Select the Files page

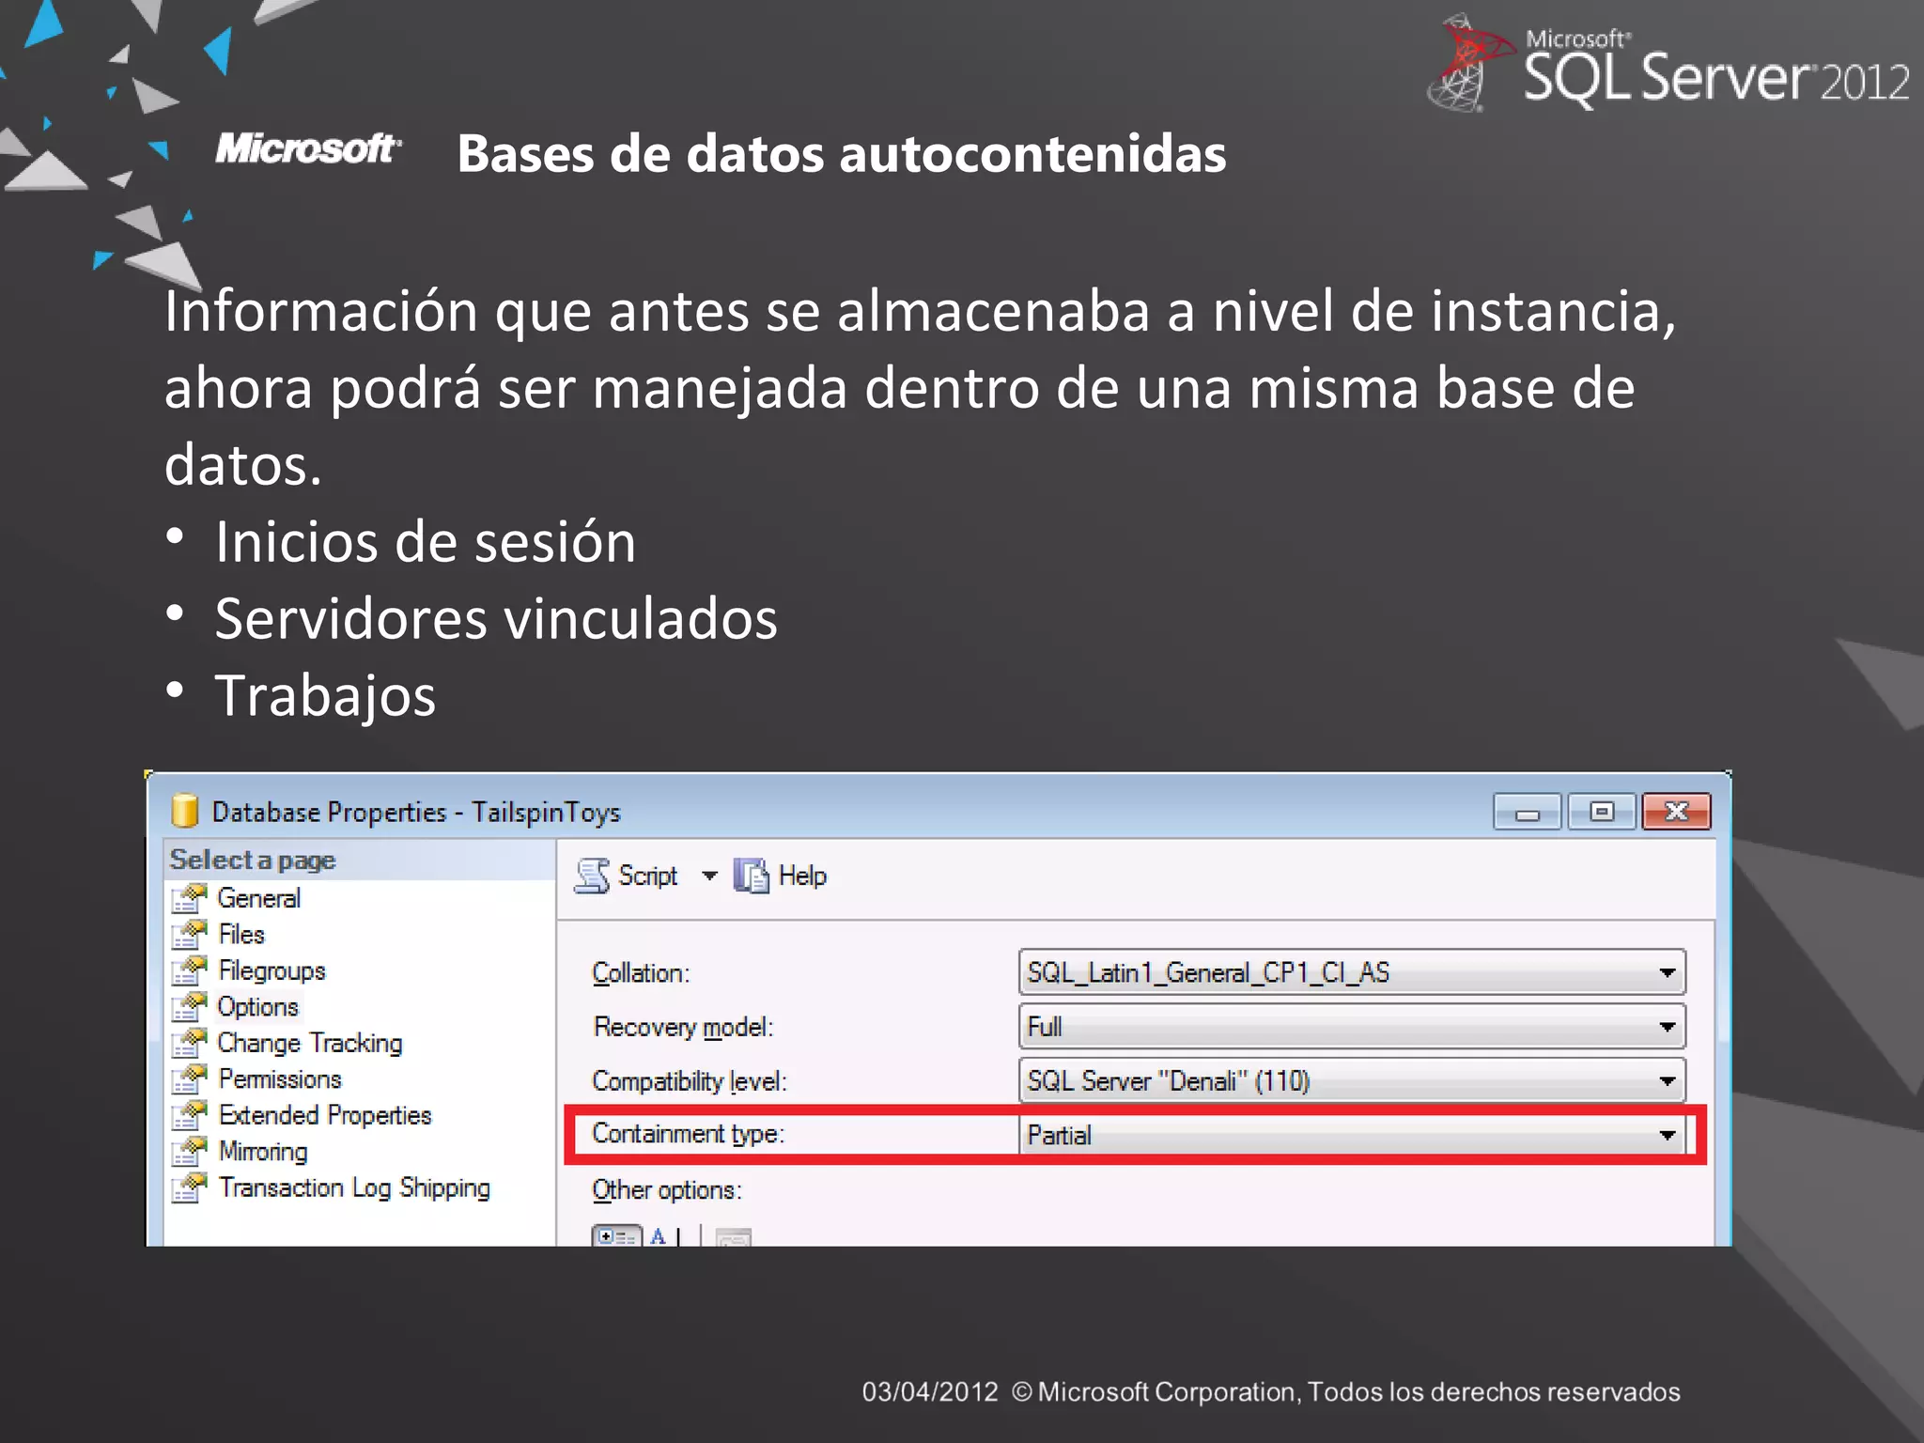(x=241, y=935)
